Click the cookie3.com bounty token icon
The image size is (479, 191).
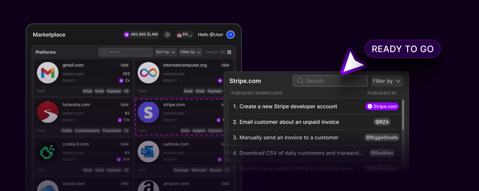point(119,159)
